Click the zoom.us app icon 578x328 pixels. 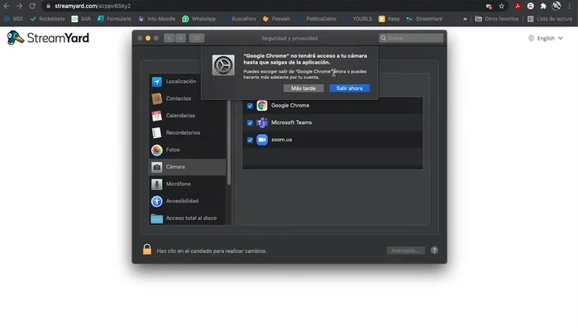click(x=262, y=140)
